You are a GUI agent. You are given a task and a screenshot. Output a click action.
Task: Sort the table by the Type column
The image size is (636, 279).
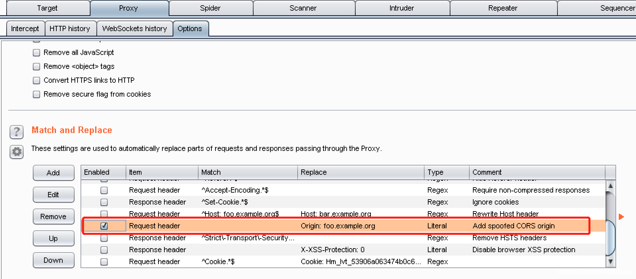point(446,172)
